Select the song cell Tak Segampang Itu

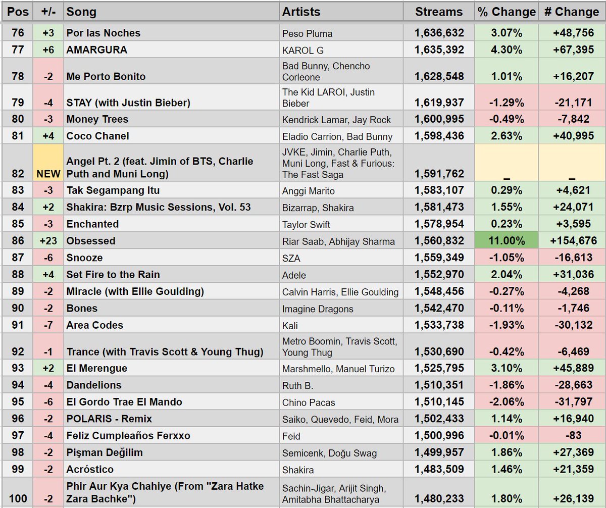(172, 190)
